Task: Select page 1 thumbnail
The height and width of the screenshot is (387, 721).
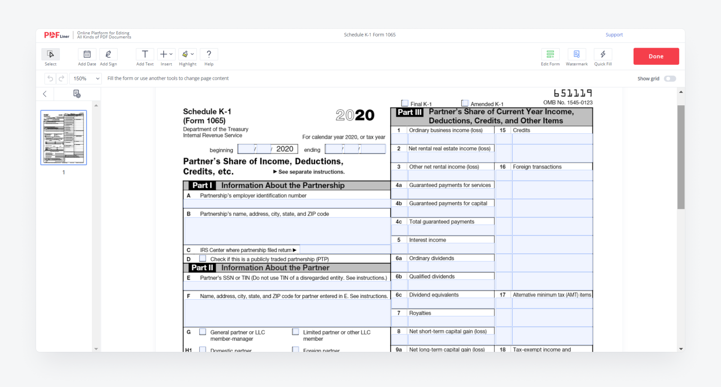Action: click(x=64, y=137)
